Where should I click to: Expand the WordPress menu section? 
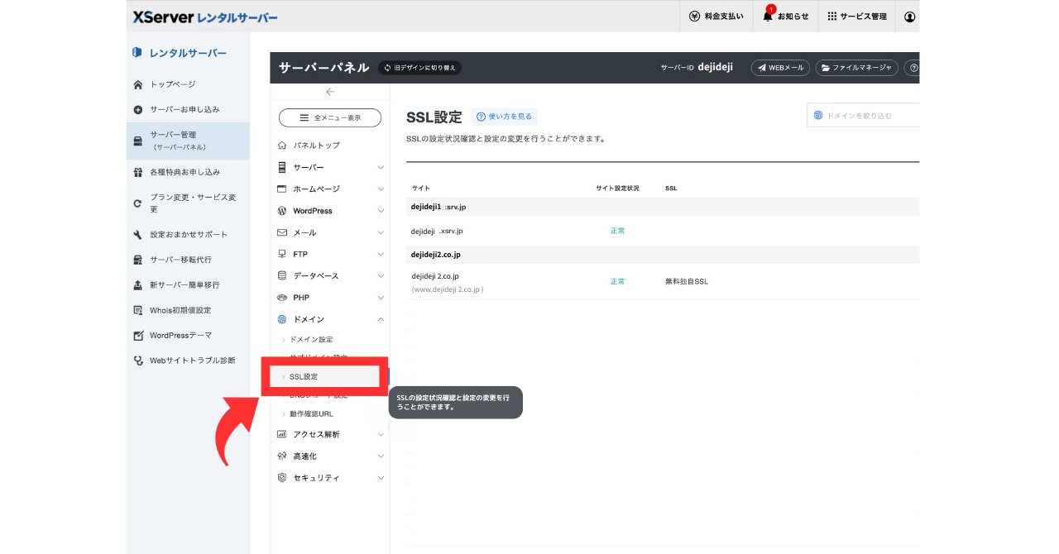point(329,211)
